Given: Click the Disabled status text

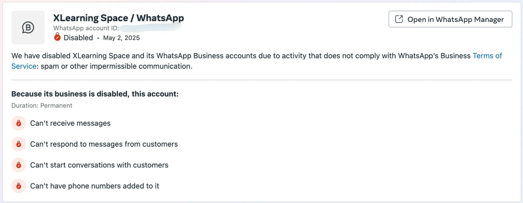Looking at the screenshot, I should pyautogui.click(x=78, y=38).
